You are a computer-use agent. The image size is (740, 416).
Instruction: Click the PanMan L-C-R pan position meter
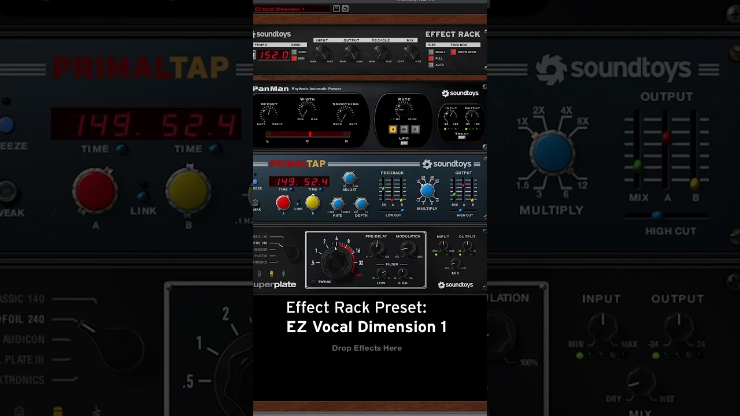[x=308, y=134]
